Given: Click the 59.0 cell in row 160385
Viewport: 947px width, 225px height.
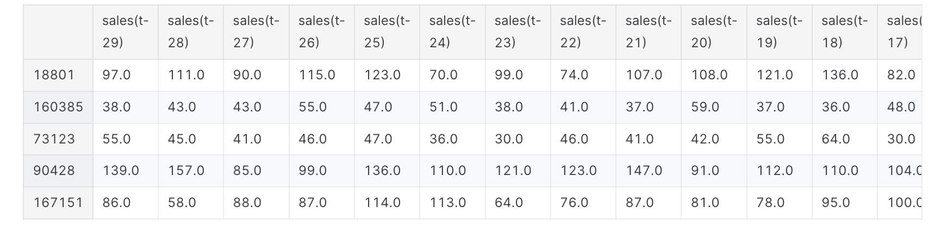Looking at the screenshot, I should [705, 107].
